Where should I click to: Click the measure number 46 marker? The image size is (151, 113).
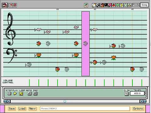click(132, 9)
